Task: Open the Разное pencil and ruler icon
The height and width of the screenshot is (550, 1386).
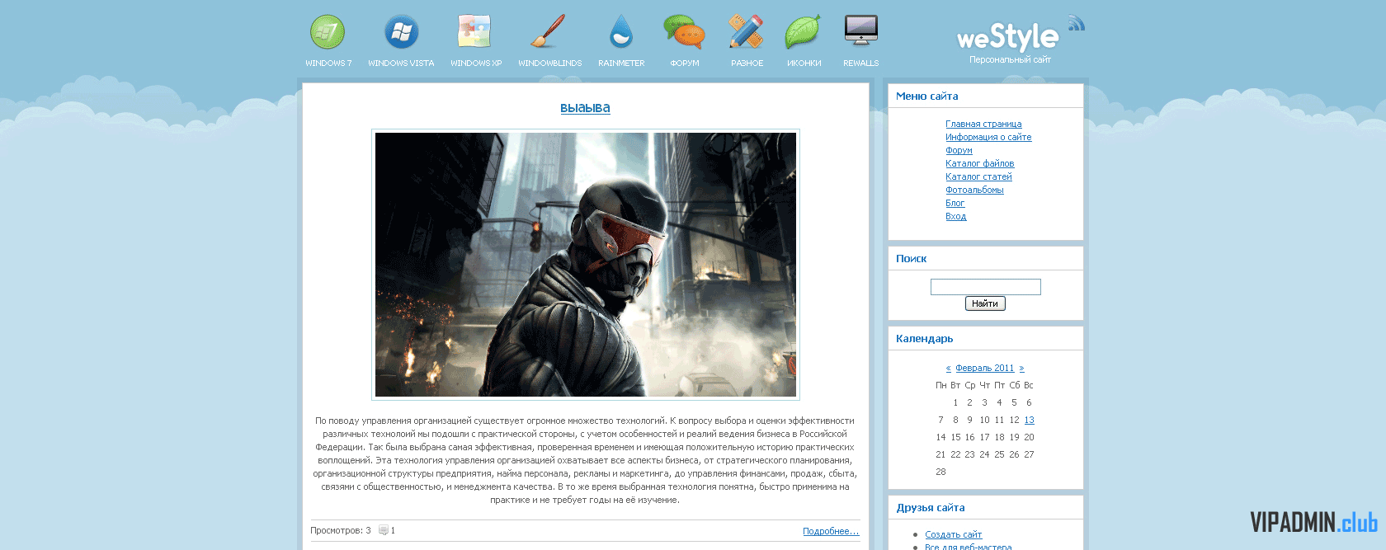Action: [x=747, y=32]
